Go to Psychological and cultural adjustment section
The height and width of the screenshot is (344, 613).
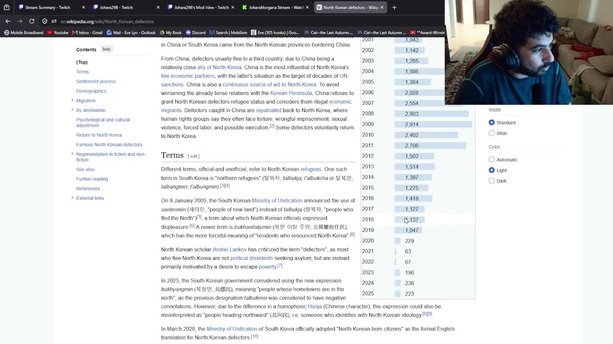[x=103, y=122]
